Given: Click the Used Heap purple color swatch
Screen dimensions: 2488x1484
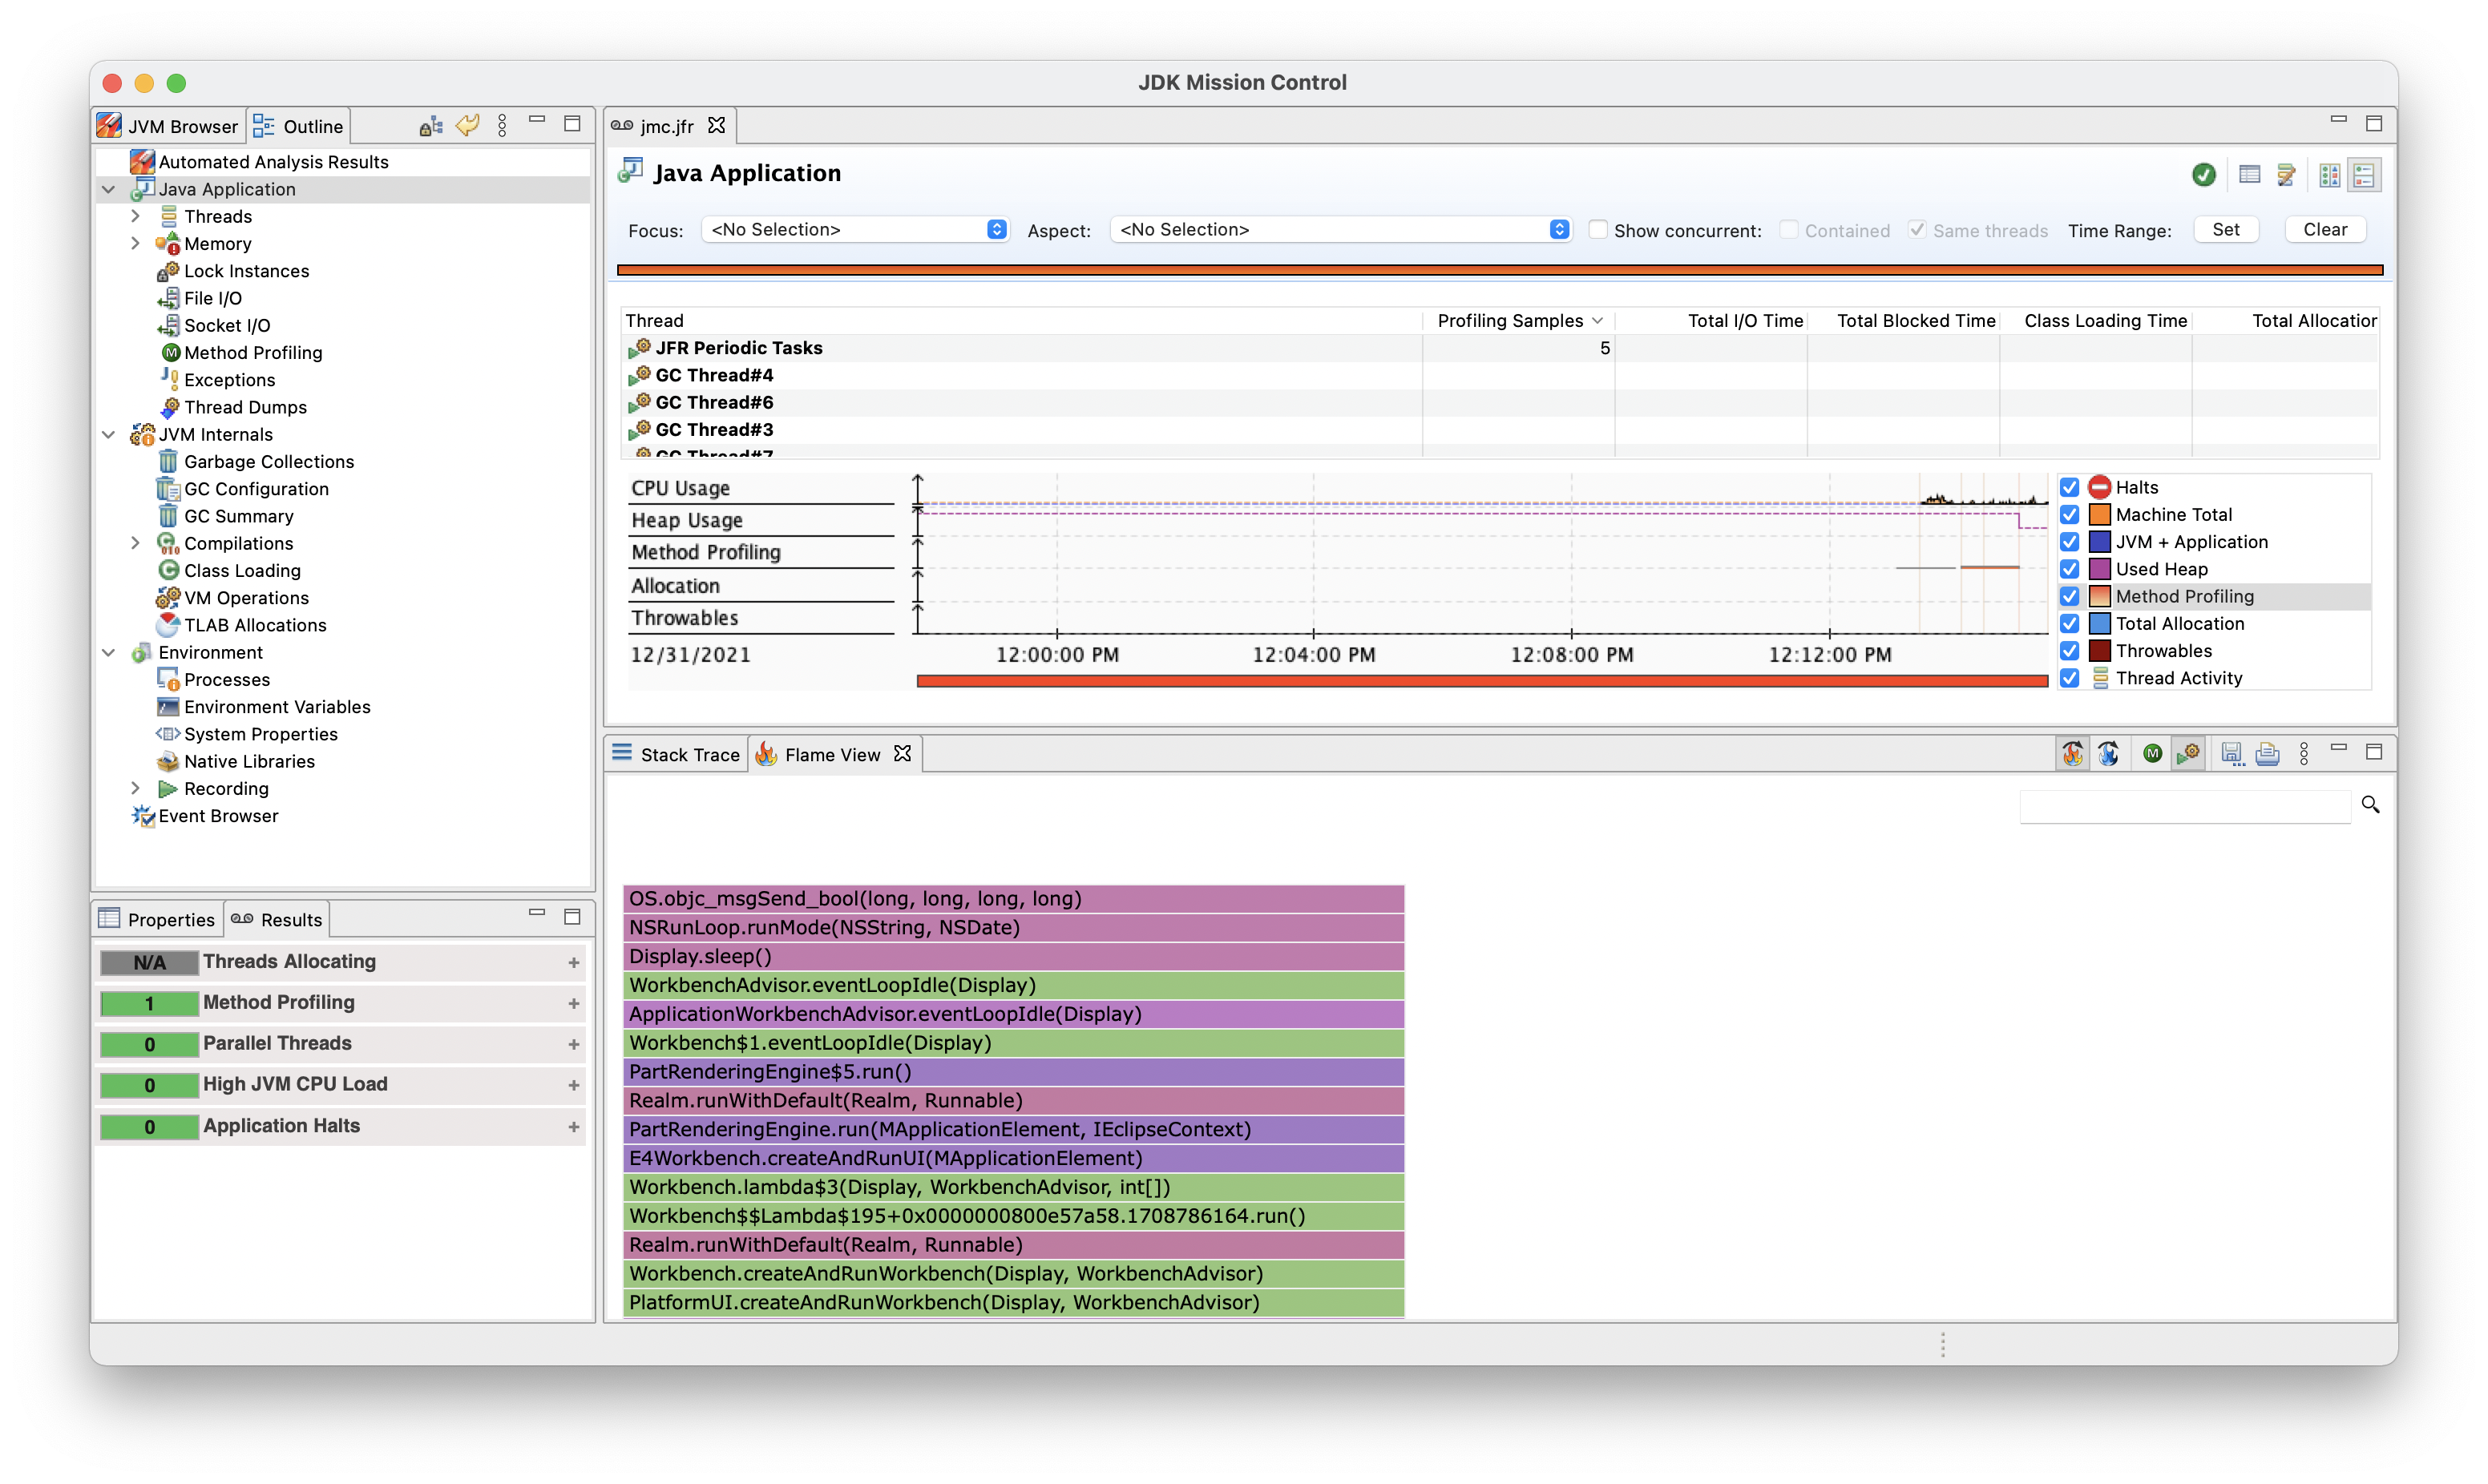Looking at the screenshot, I should (2100, 569).
